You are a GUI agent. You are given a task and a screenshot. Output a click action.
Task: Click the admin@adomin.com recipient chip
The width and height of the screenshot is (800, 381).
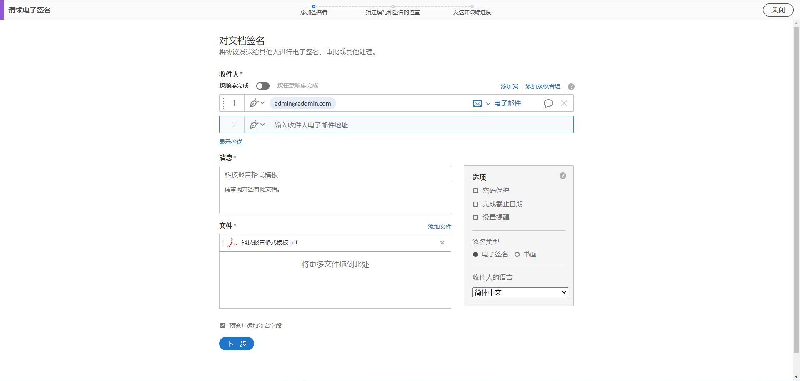tap(303, 103)
